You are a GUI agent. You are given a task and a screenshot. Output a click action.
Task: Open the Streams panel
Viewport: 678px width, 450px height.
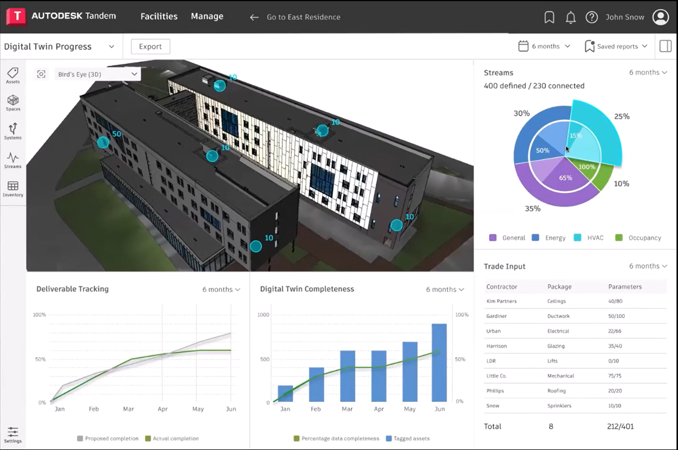13,160
